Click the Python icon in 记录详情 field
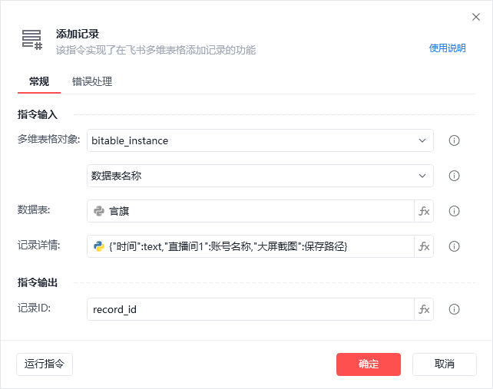The height and width of the screenshot is (389, 493). point(99,246)
